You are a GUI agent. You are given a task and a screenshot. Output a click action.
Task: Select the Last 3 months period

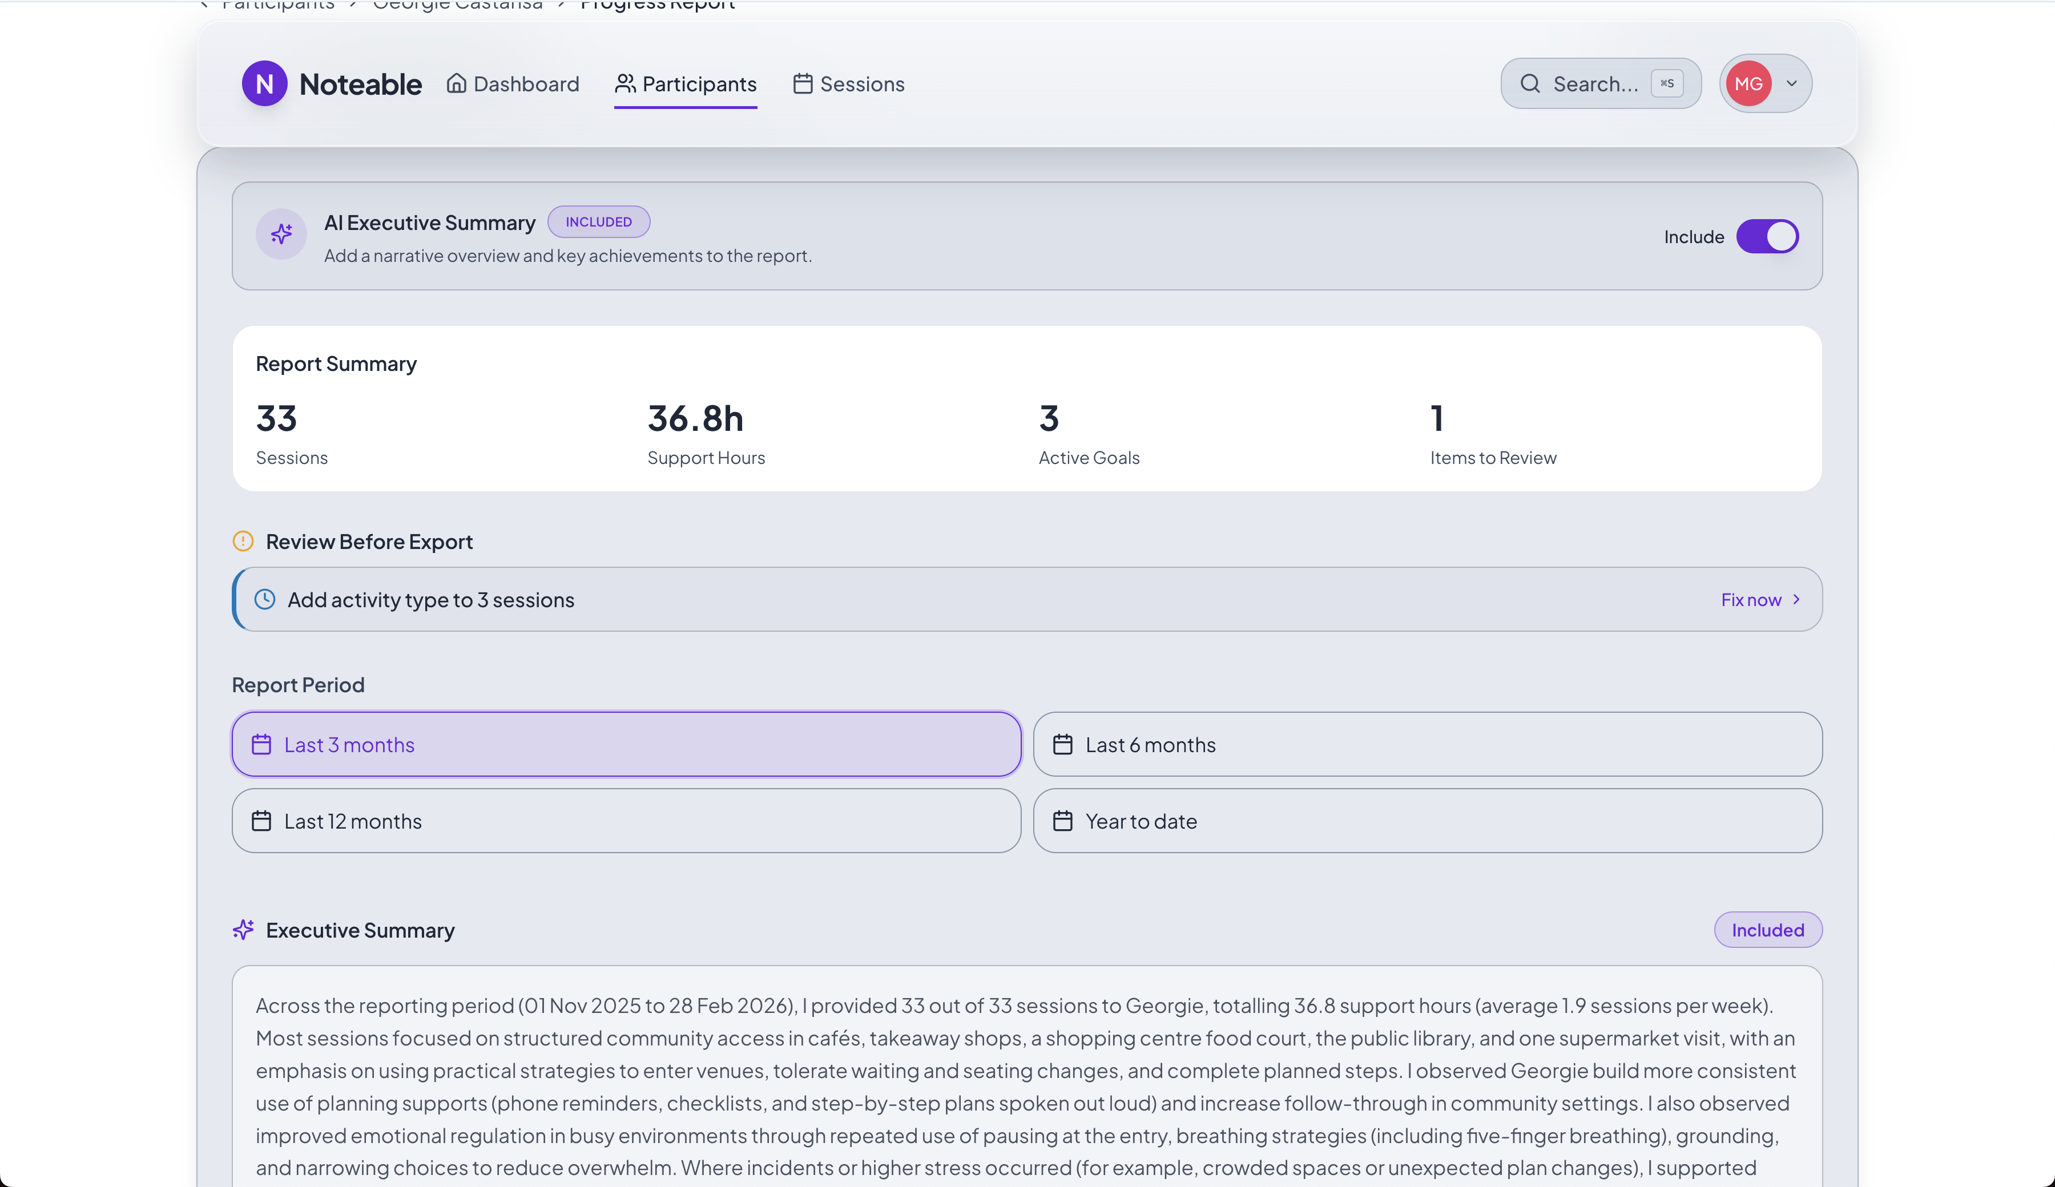tap(626, 744)
